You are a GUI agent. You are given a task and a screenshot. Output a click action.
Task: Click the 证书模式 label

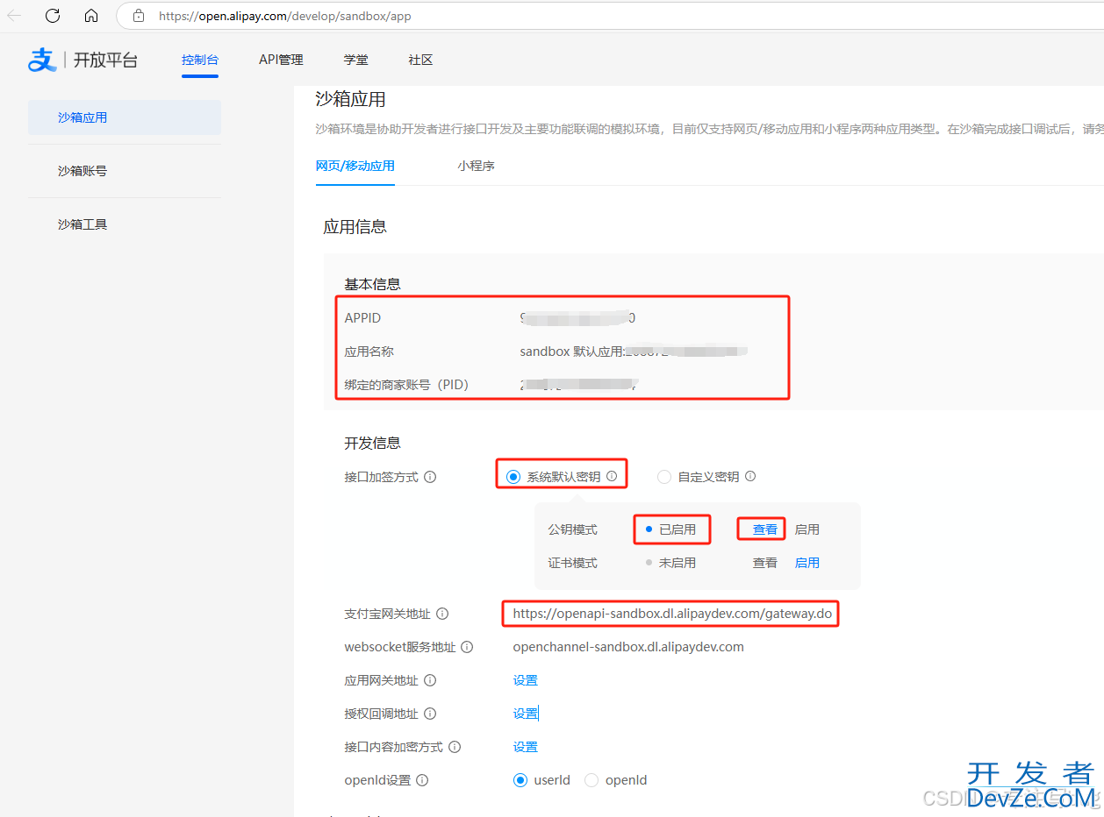point(573,563)
